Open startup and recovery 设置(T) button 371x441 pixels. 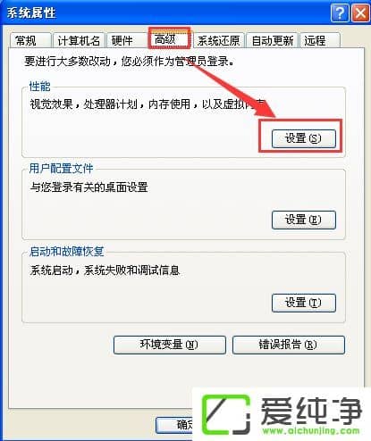pyautogui.click(x=304, y=303)
